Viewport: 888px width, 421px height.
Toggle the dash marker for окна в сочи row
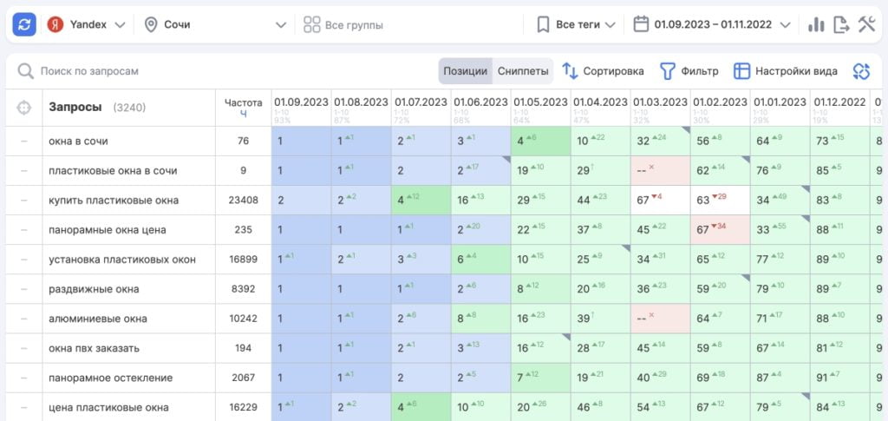pos(23,141)
